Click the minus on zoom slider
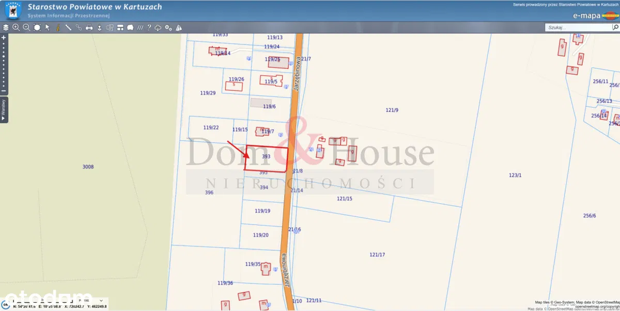Viewport: 620px width, 311px height. pyautogui.click(x=4, y=91)
